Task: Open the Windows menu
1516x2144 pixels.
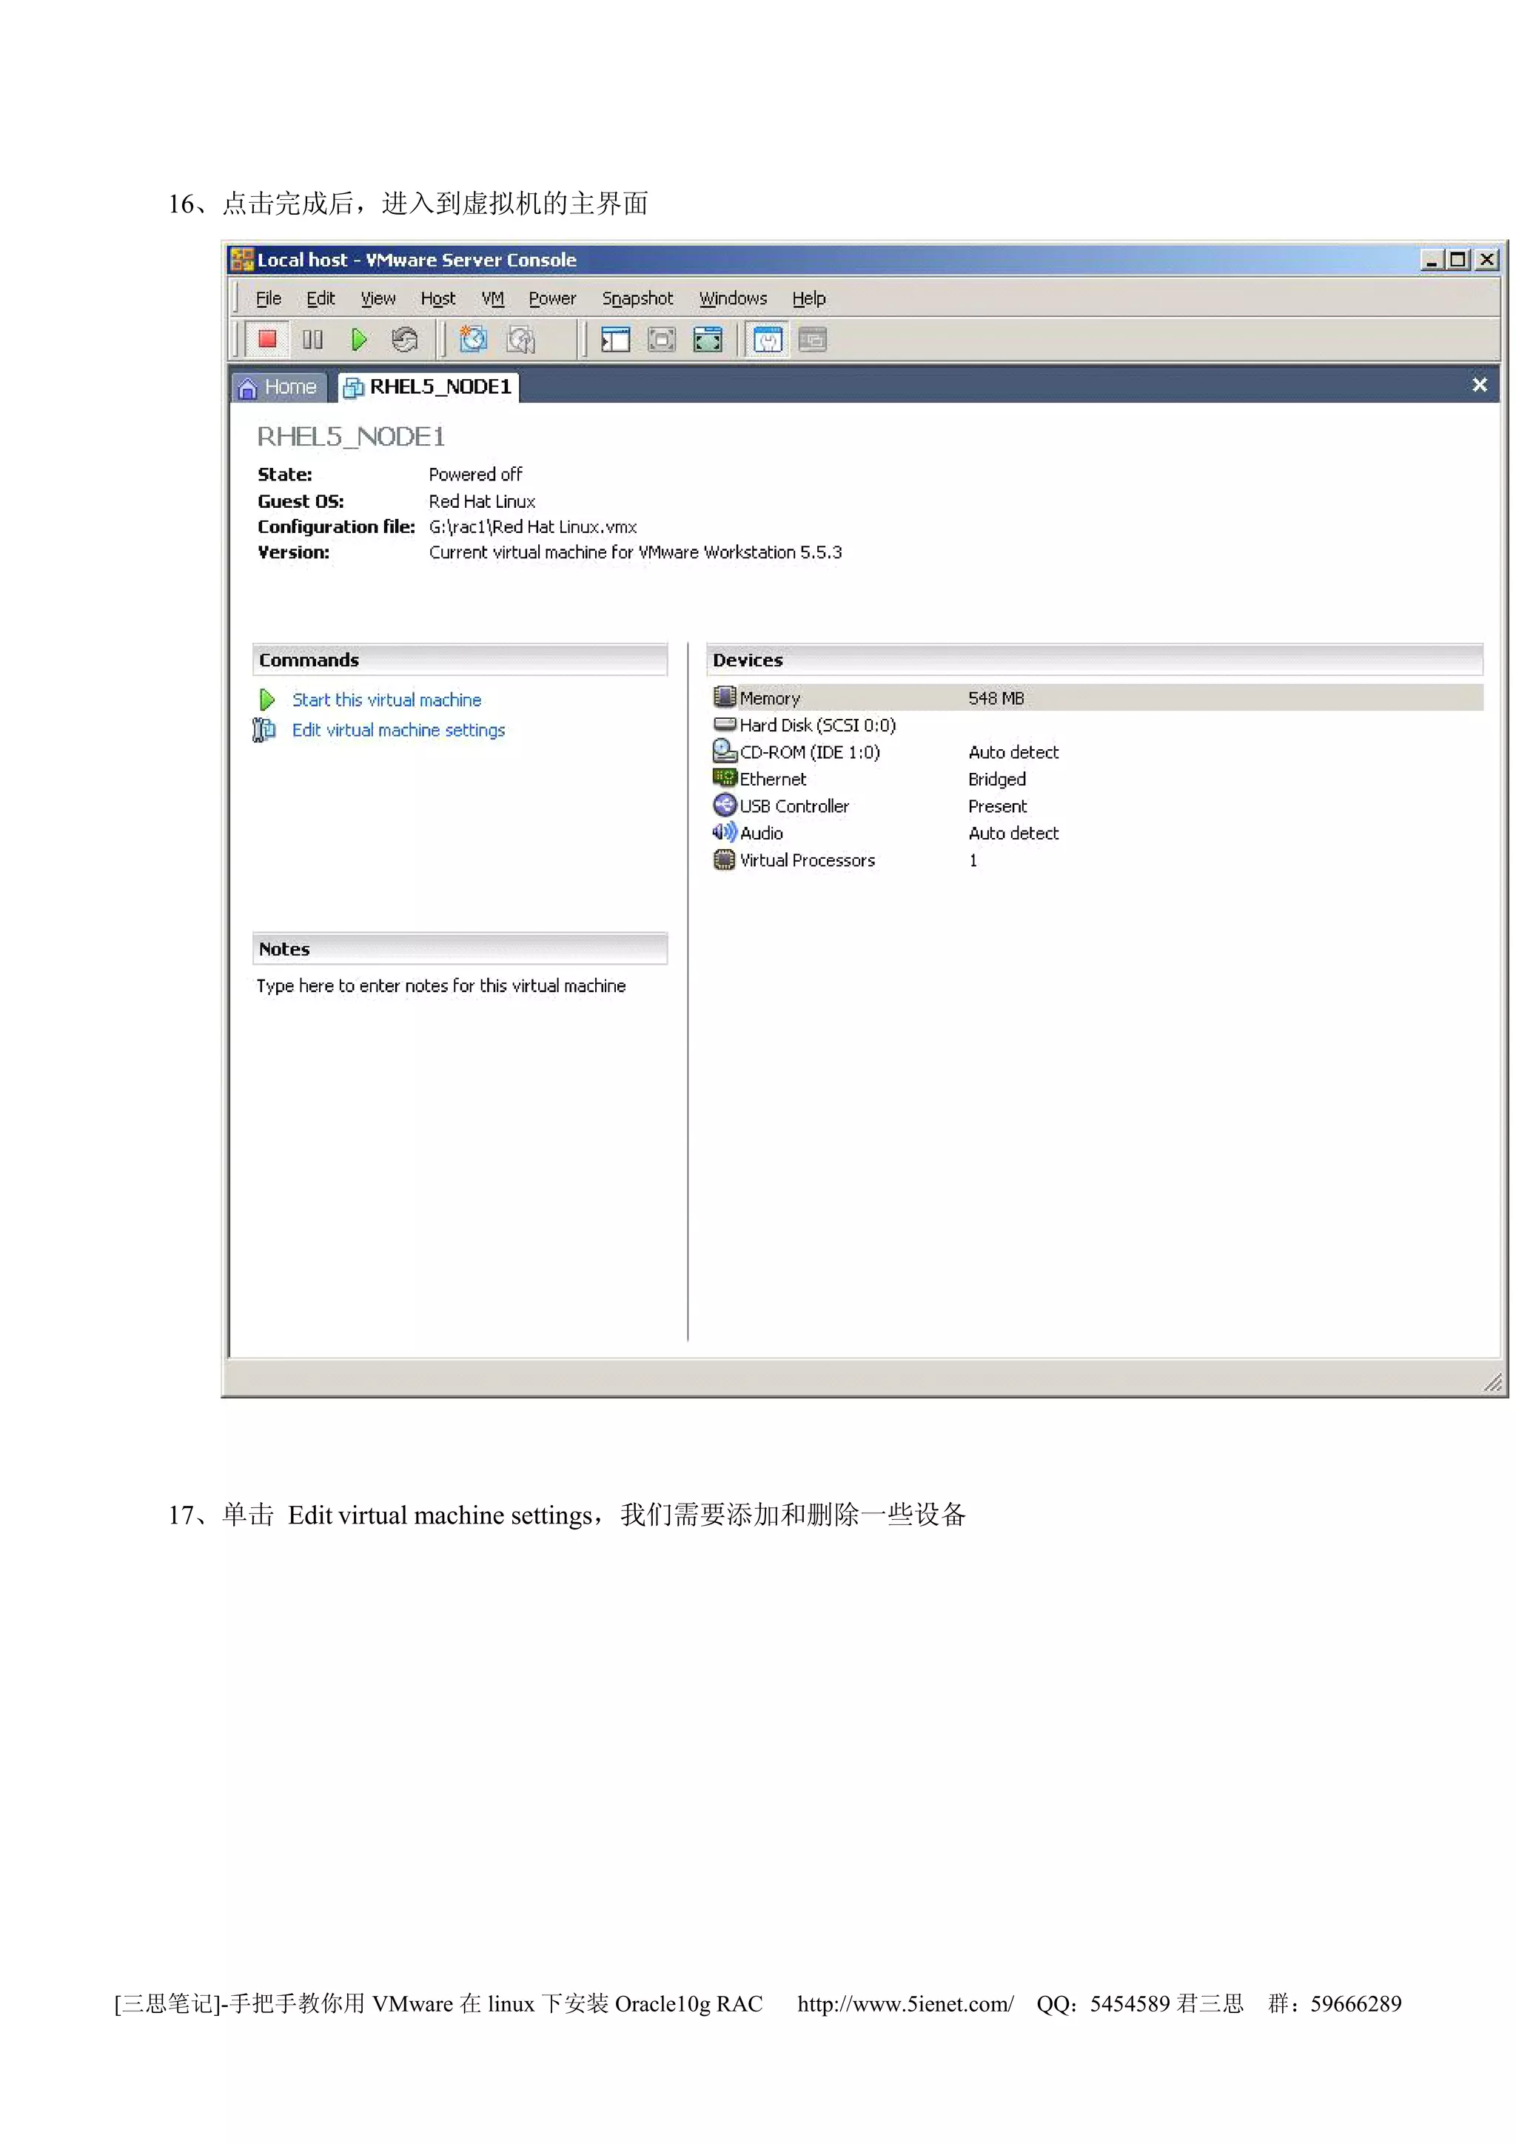Action: tap(733, 299)
